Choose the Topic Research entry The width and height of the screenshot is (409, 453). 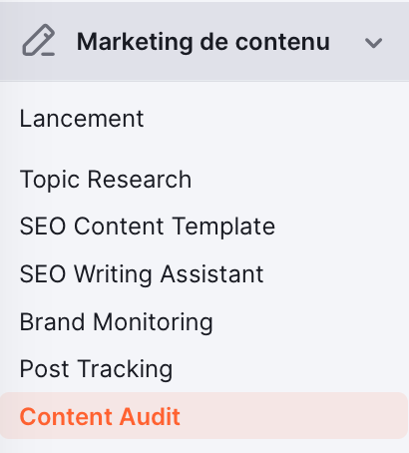tap(106, 180)
